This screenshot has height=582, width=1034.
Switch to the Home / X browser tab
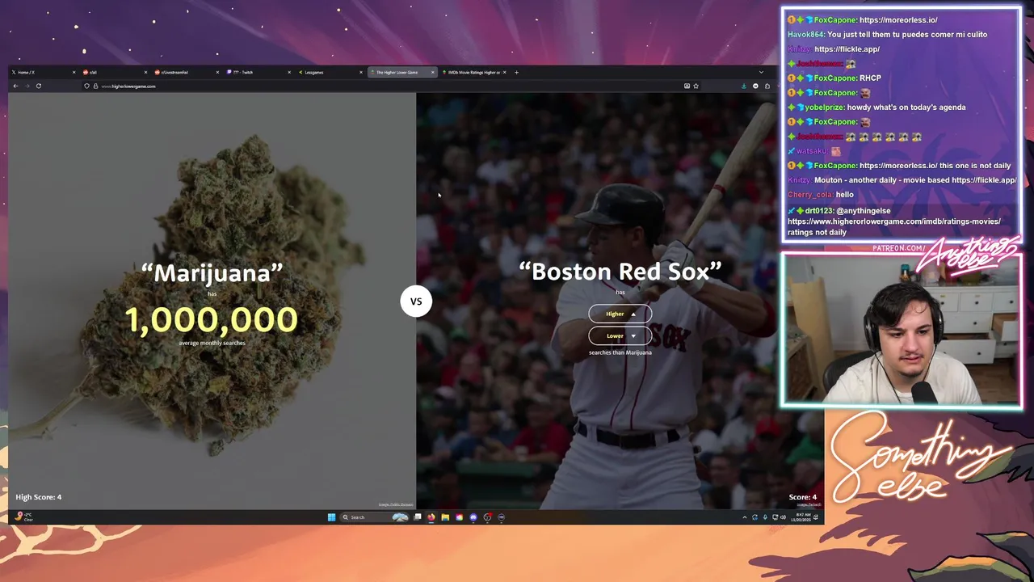[x=44, y=72]
